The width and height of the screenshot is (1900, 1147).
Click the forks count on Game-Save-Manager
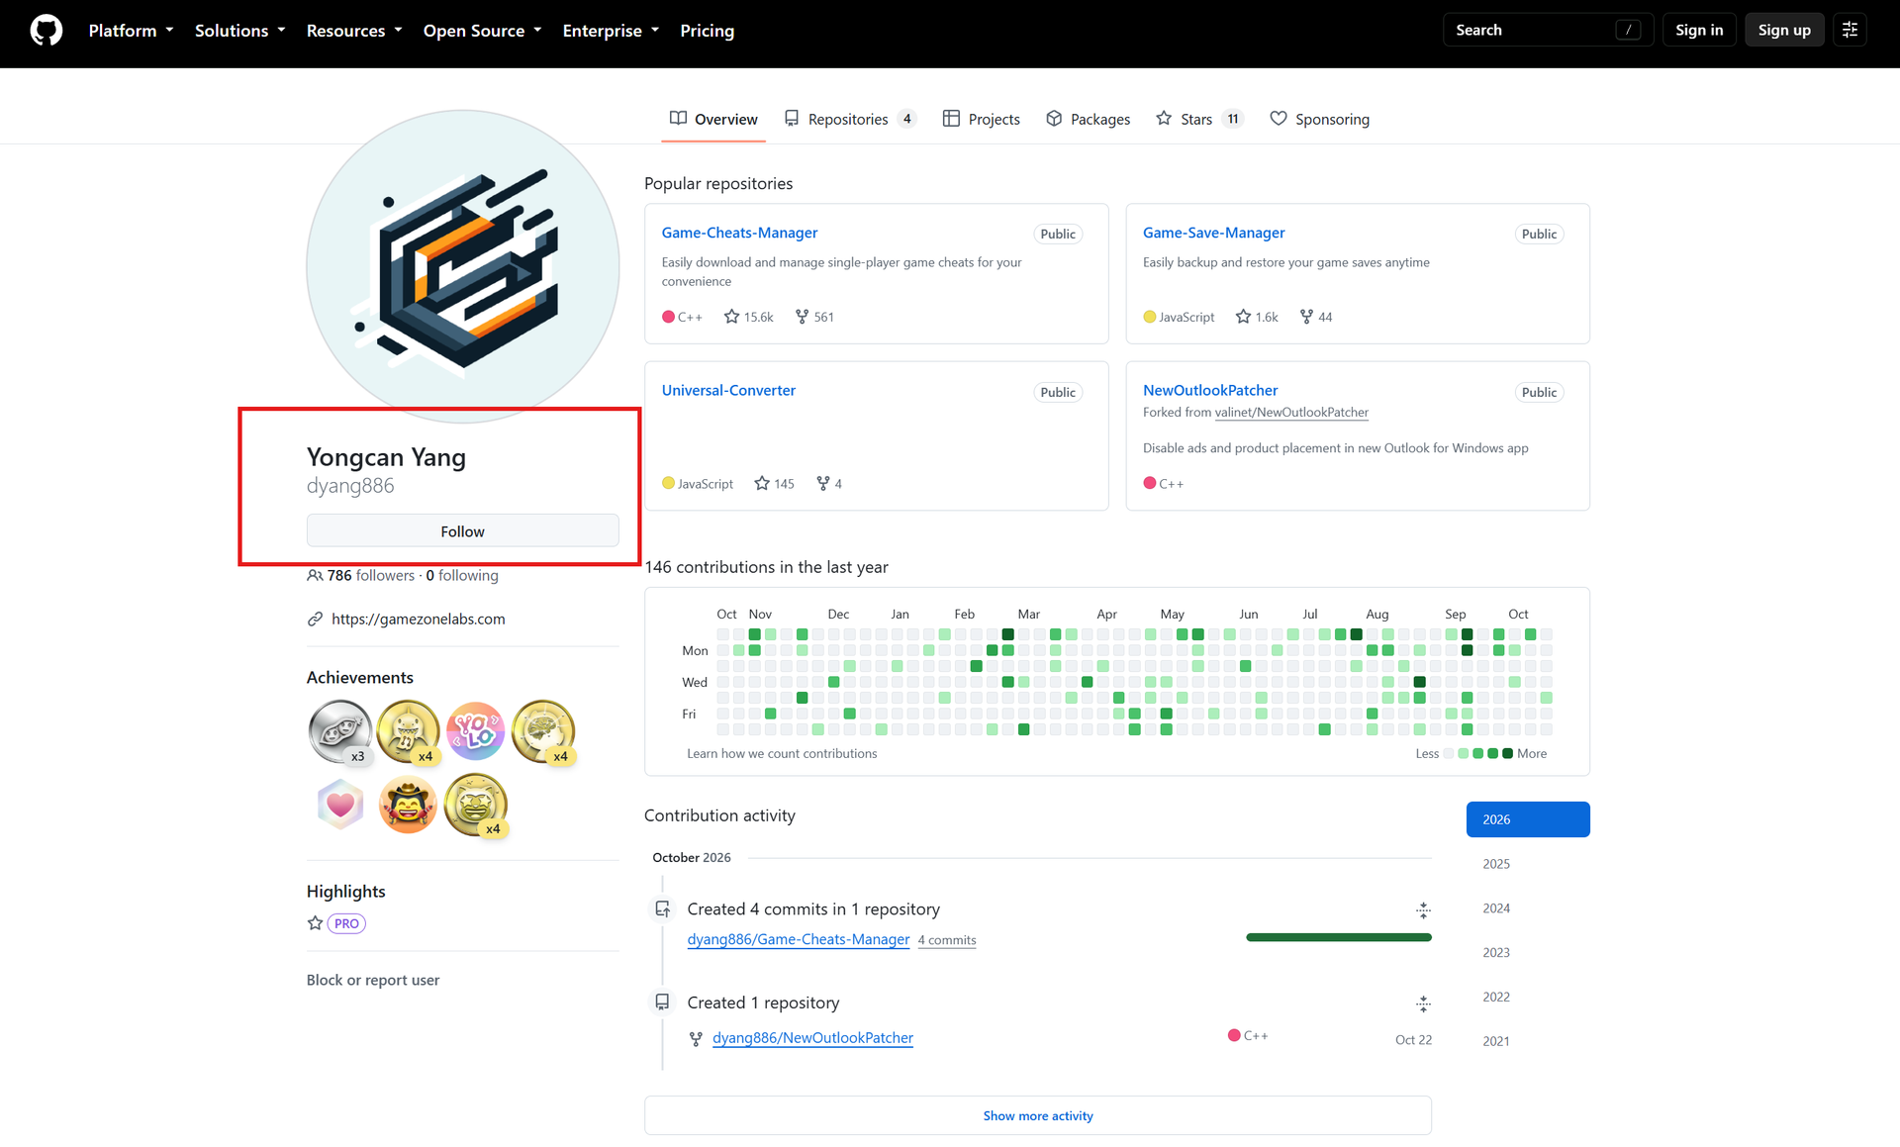coord(1316,317)
